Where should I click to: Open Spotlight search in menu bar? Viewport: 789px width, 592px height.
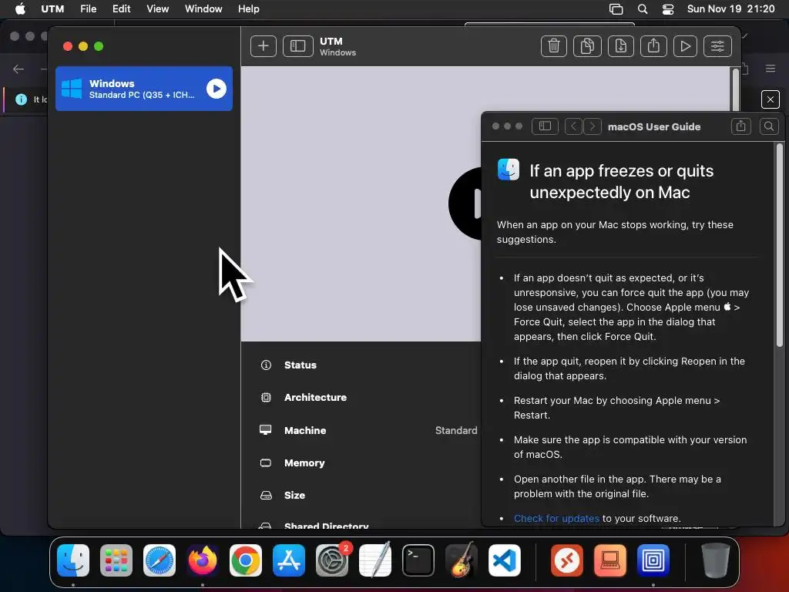pyautogui.click(x=643, y=9)
